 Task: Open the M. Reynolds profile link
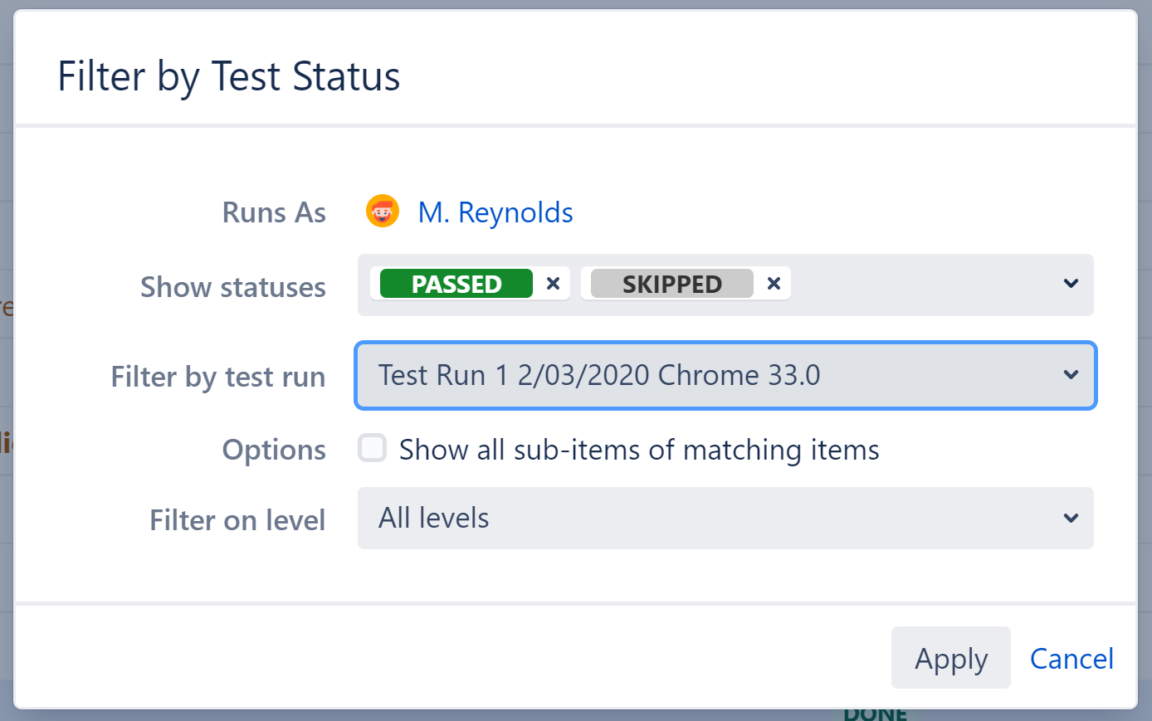point(495,212)
